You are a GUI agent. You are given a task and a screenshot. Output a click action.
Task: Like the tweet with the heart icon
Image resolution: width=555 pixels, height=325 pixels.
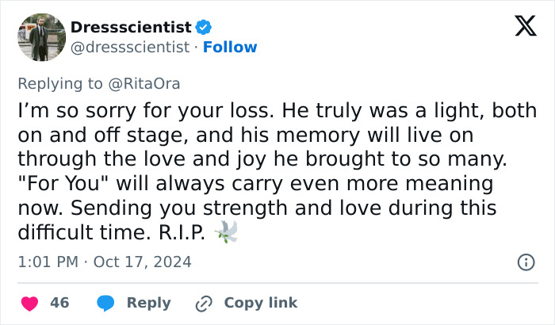[29, 303]
